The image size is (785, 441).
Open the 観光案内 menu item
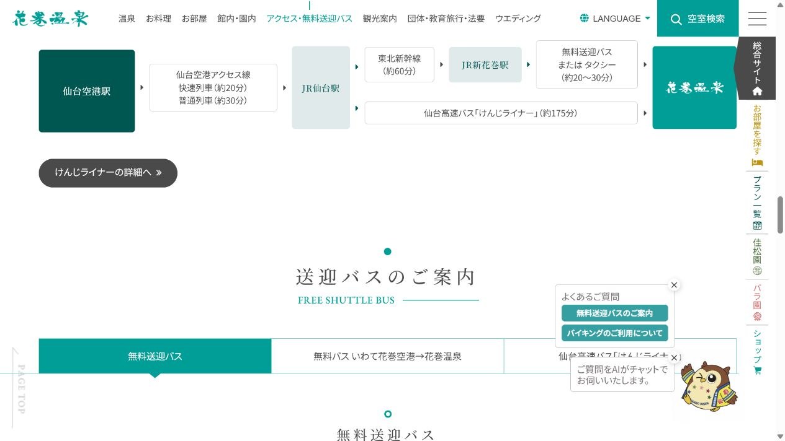pos(380,19)
